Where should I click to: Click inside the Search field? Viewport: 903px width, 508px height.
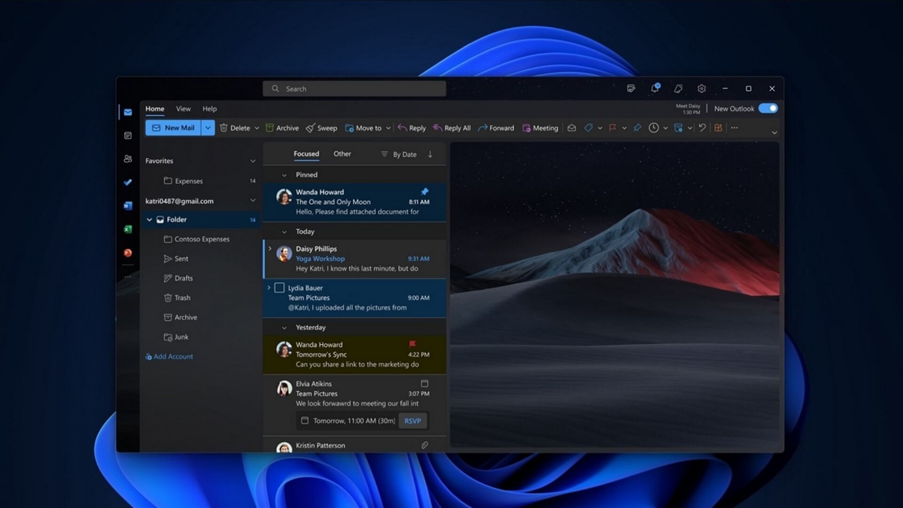click(354, 88)
